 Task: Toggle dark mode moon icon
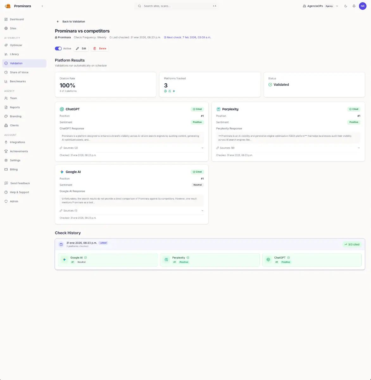click(x=346, y=6)
